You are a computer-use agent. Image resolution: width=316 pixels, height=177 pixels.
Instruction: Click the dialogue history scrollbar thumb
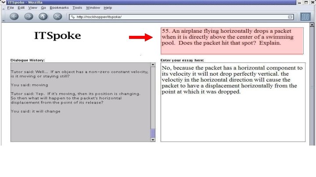click(153, 133)
